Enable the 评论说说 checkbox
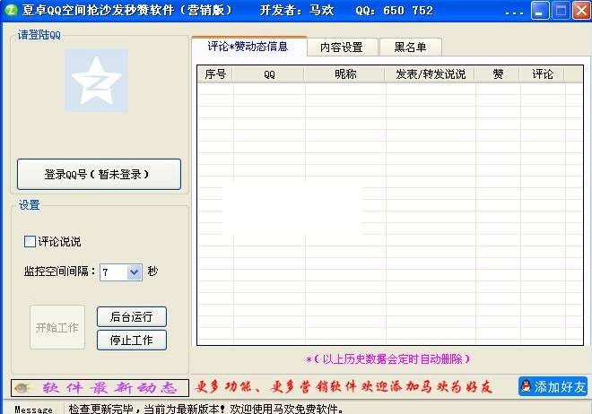Image resolution: width=592 pixels, height=414 pixels. tap(30, 241)
